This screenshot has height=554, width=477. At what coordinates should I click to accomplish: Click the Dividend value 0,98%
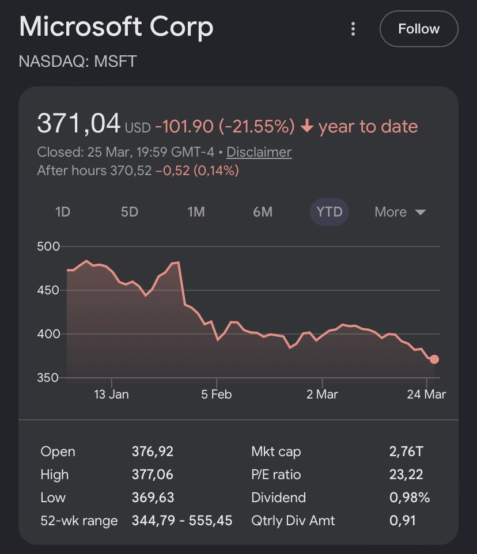pyautogui.click(x=410, y=498)
